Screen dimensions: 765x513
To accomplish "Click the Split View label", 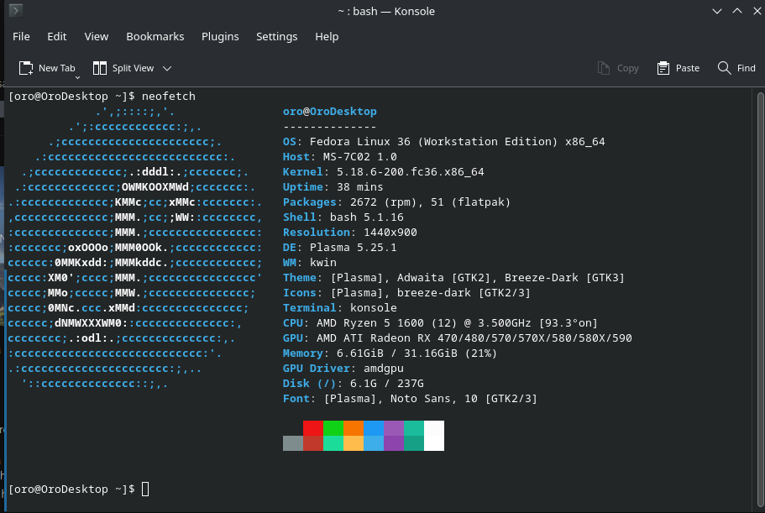I will coord(133,68).
